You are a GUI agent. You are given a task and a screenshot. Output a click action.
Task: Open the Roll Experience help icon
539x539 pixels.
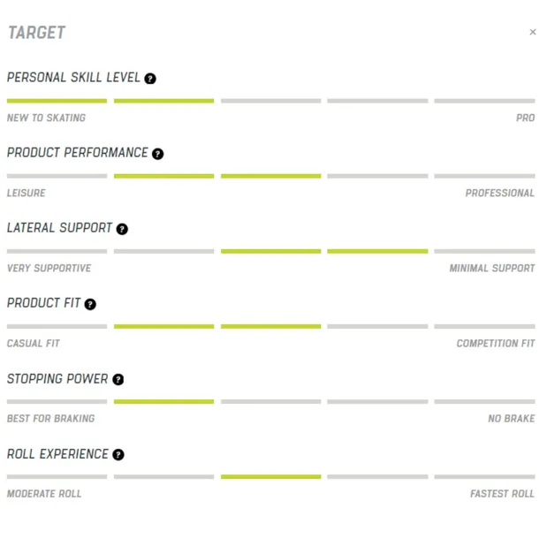pyautogui.click(x=118, y=455)
